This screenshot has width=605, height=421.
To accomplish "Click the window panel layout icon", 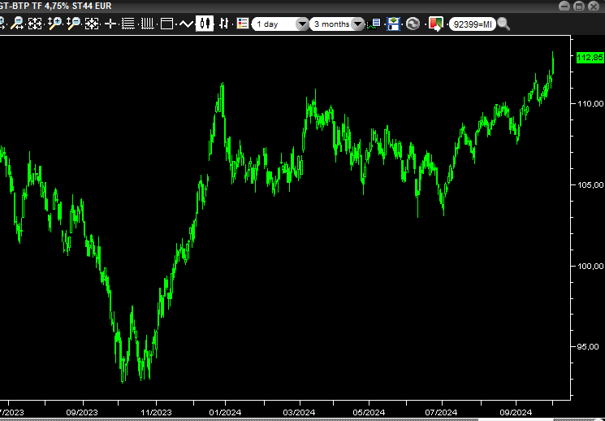I will (167, 24).
